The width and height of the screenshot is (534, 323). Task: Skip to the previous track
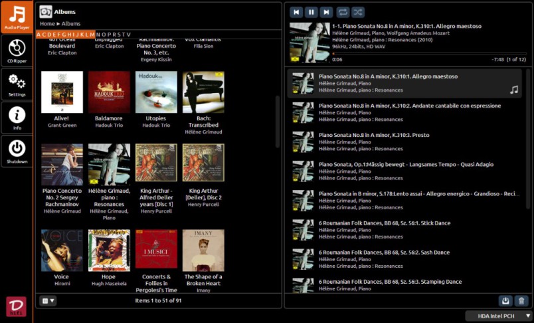click(x=296, y=12)
